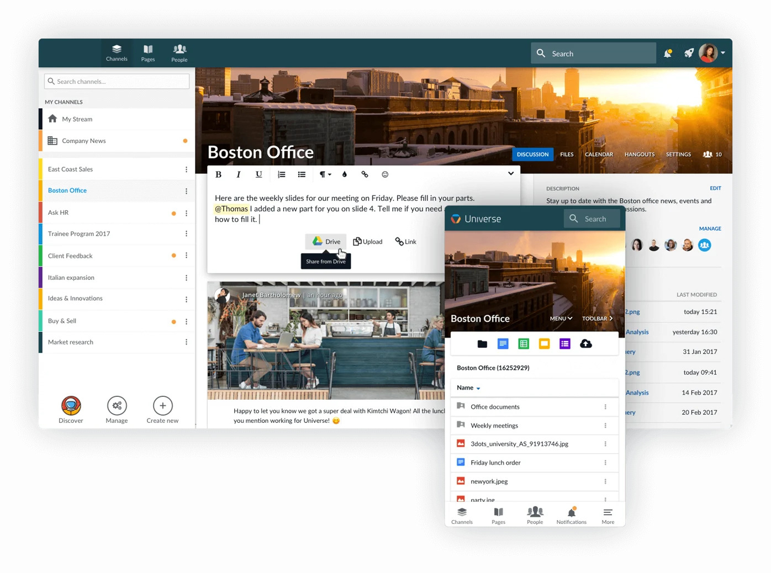Expand the Toolbar chevron in the mobile panel
Image resolution: width=771 pixels, height=573 pixels.
(x=597, y=319)
